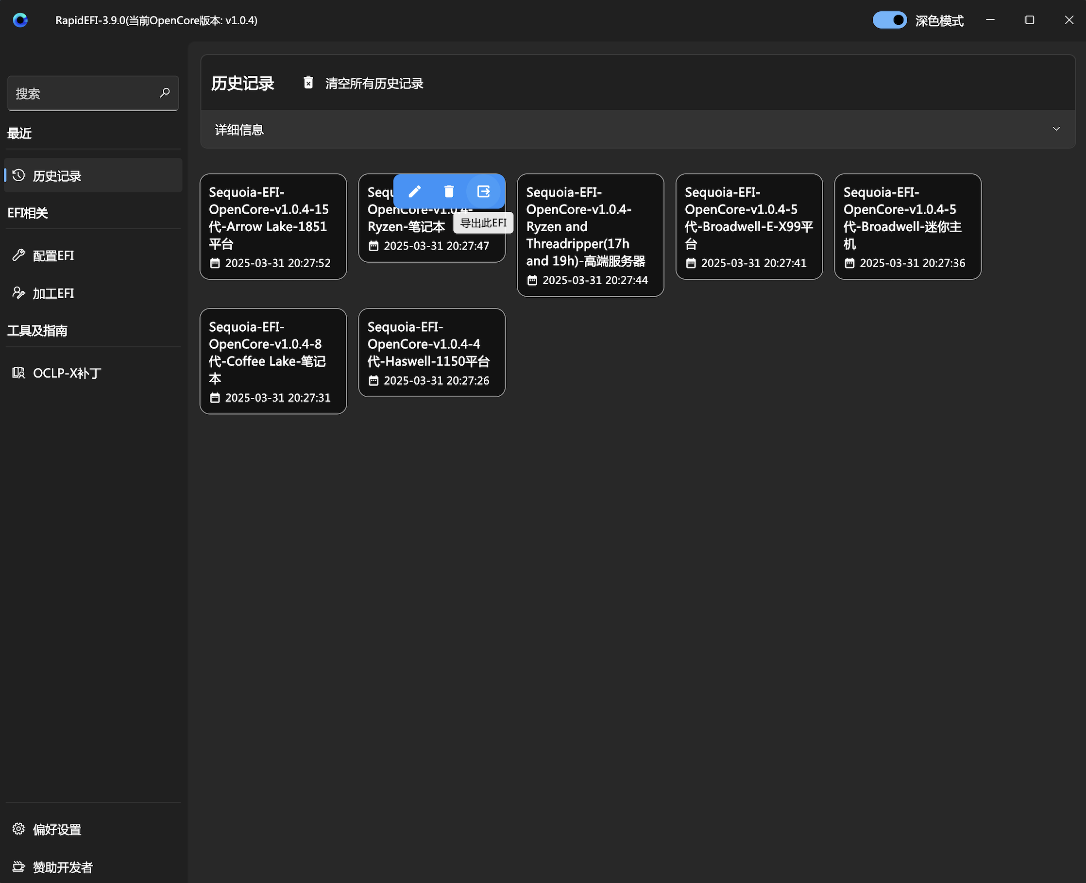
Task: Click the trash icon beside 清空所有历史记录
Action: tap(308, 83)
